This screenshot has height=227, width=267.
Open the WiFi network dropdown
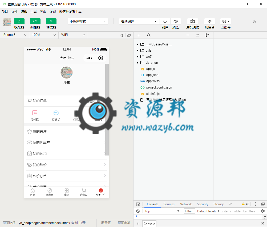pyautogui.click(x=73, y=35)
